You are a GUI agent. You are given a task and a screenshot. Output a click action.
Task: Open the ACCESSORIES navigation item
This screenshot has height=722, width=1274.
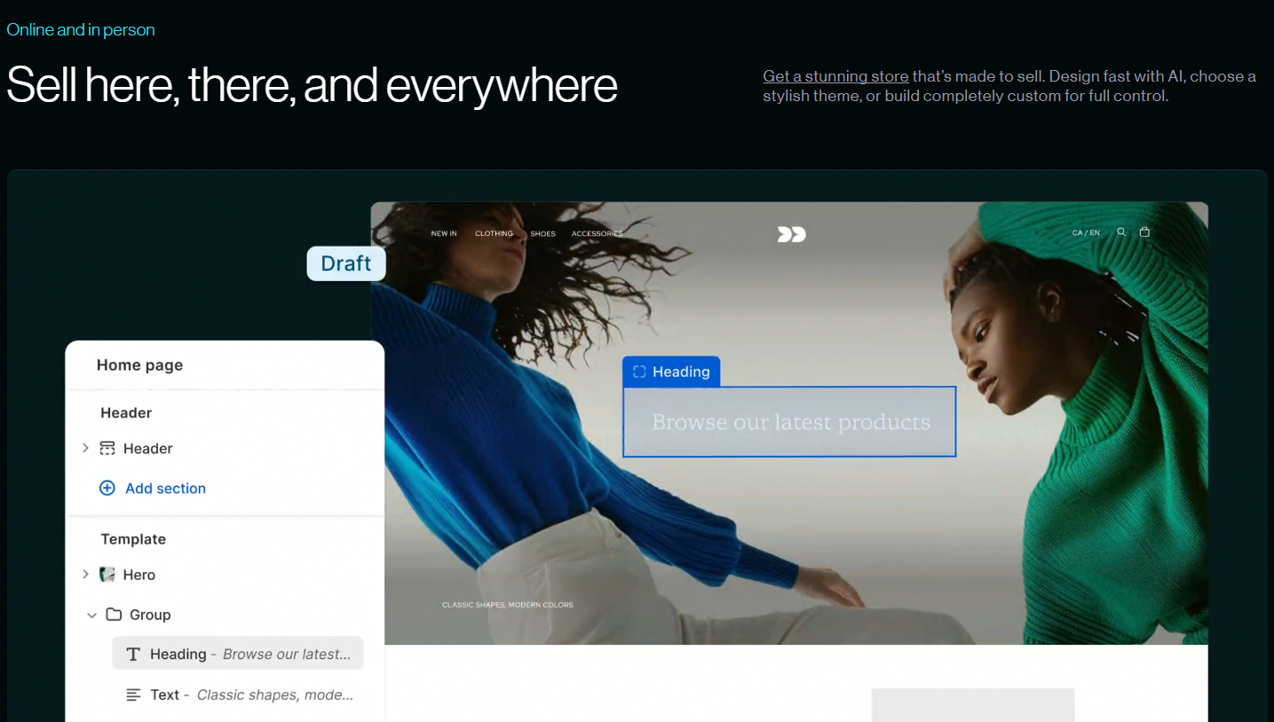597,234
